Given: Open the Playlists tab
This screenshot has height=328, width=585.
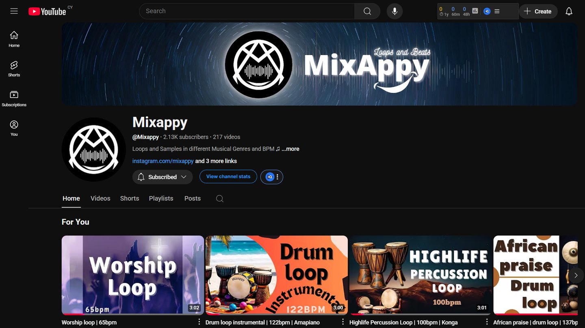Looking at the screenshot, I should 161,199.
